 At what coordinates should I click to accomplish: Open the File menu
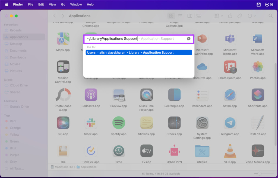click(x=31, y=4)
